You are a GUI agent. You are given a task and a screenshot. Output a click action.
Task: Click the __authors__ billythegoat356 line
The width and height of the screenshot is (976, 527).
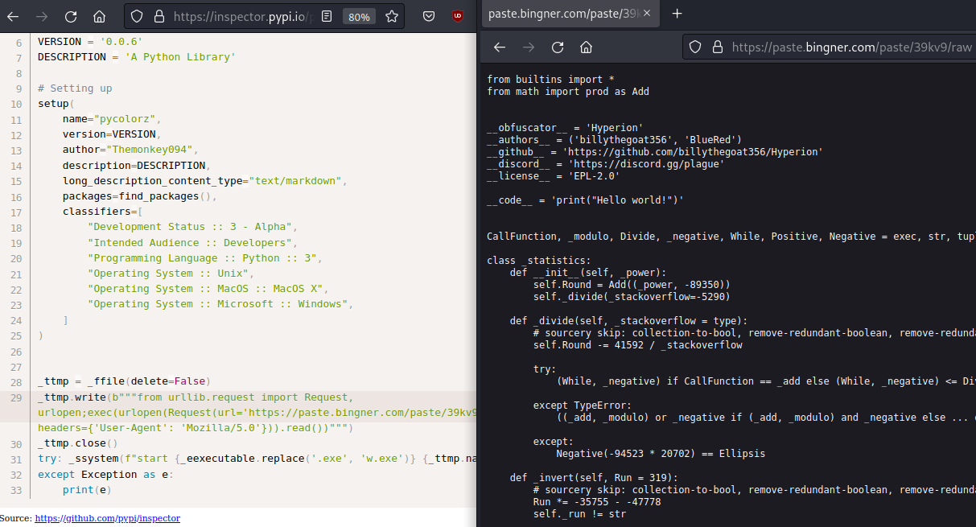point(615,140)
